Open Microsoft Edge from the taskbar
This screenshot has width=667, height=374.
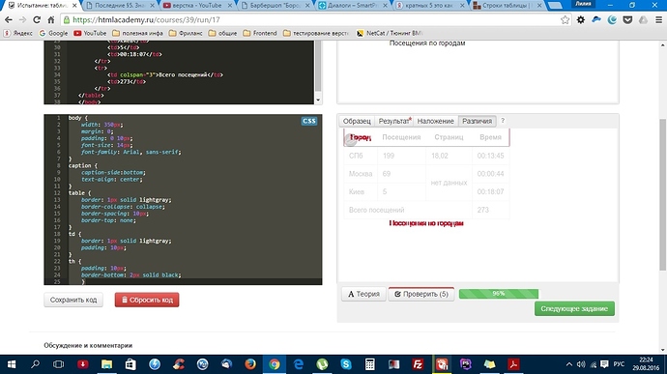pyautogui.click(x=298, y=364)
